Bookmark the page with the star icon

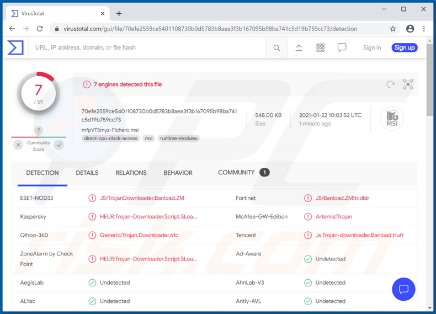pos(392,29)
